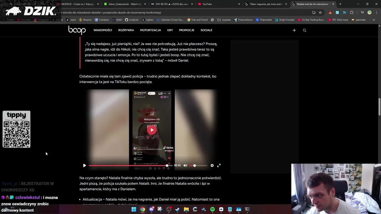
Task: Open the Bright Funded bookmark
Action: coord(285,20)
